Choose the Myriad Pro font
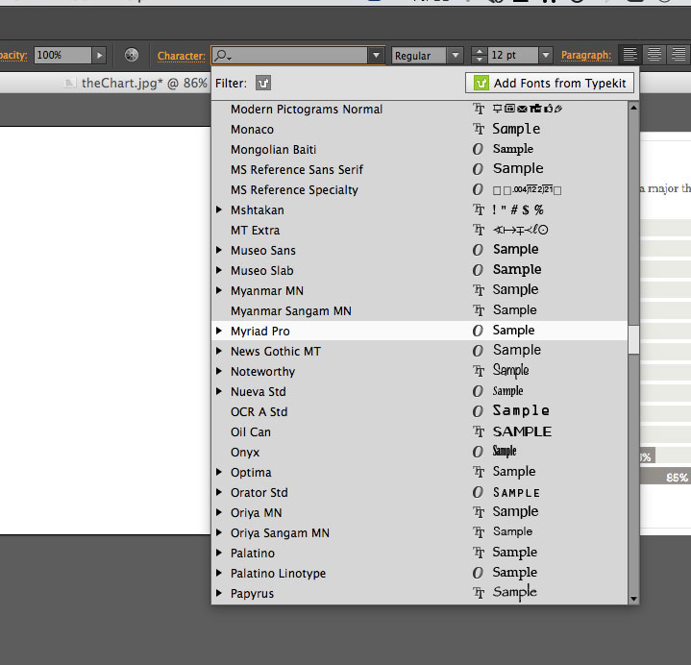The width and height of the screenshot is (691, 665). pos(419,331)
